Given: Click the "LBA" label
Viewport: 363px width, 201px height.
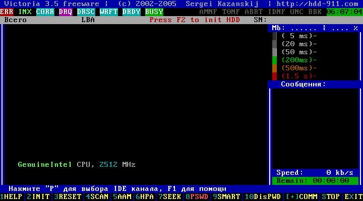Looking at the screenshot, I should (x=88, y=20).
